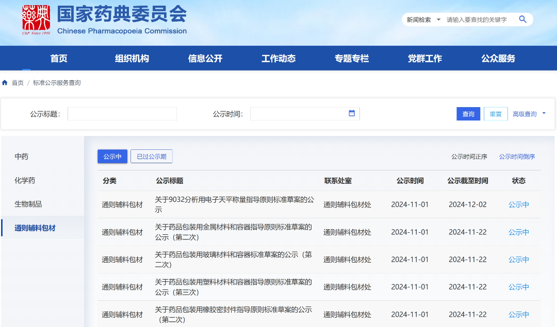Open the 信息公开 navigation menu
The height and width of the screenshot is (327, 557).
coord(205,59)
